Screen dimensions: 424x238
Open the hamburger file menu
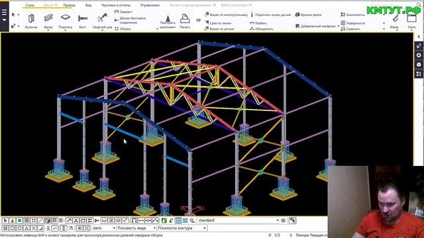tap(5, 16)
